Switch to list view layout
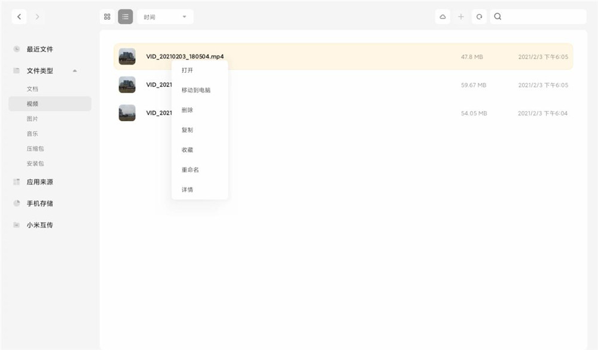This screenshot has width=598, height=350. click(x=125, y=16)
